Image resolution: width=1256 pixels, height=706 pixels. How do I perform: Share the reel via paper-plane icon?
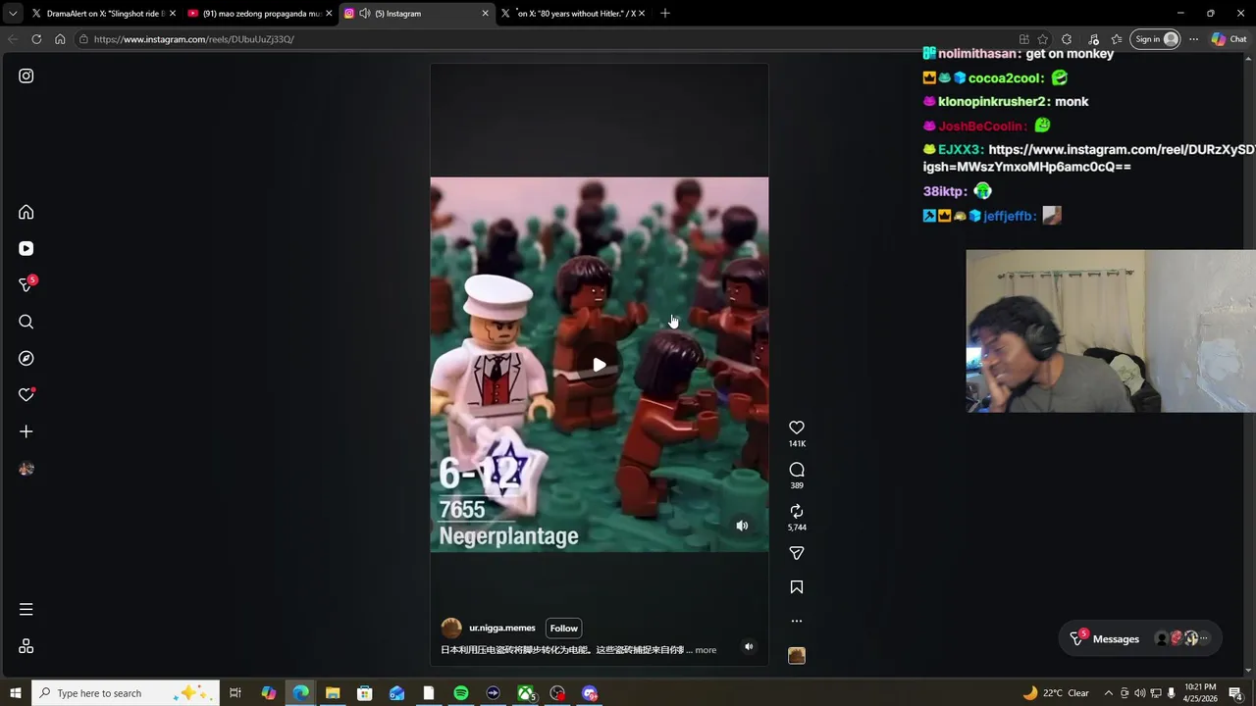point(797,553)
